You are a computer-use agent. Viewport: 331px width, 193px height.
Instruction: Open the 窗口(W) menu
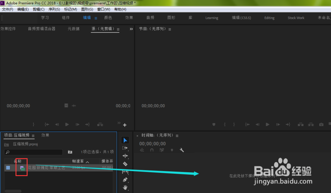click(104, 9)
